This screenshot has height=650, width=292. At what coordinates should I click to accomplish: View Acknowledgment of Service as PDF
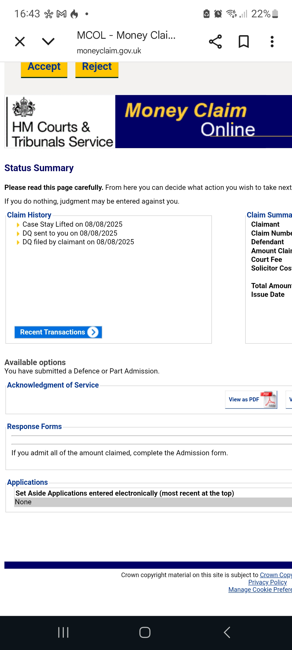coord(244,399)
